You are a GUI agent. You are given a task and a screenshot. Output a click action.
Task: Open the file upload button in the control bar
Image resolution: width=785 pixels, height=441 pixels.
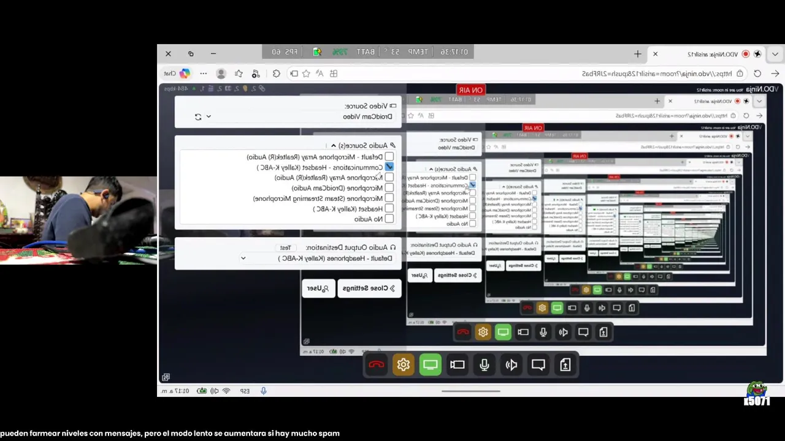(565, 365)
